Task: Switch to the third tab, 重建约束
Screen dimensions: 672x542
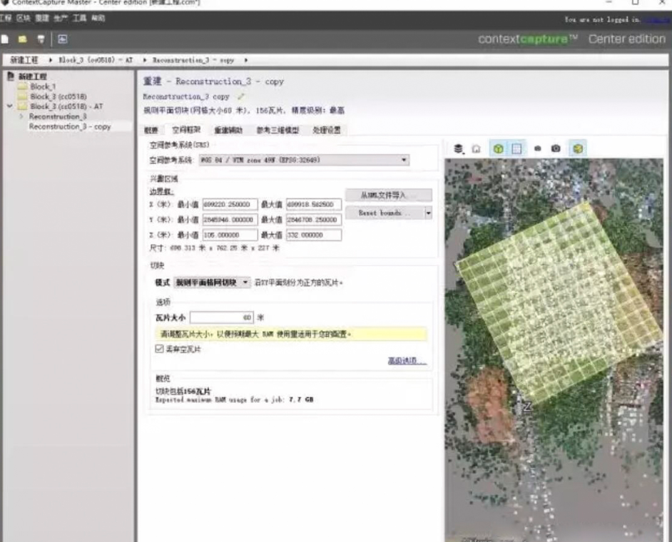Action: pyautogui.click(x=228, y=130)
